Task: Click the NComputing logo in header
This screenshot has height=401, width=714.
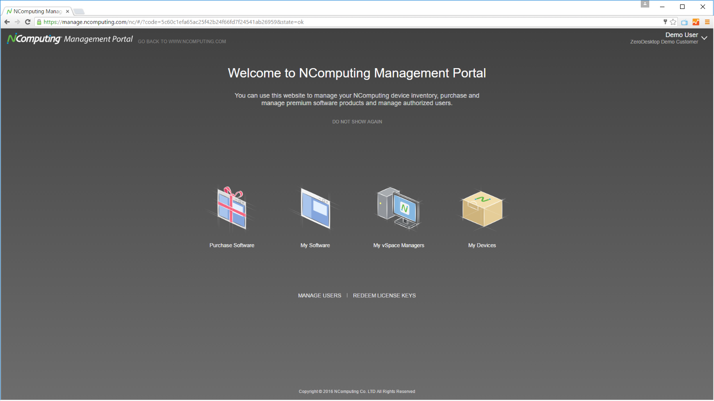Action: click(34, 39)
